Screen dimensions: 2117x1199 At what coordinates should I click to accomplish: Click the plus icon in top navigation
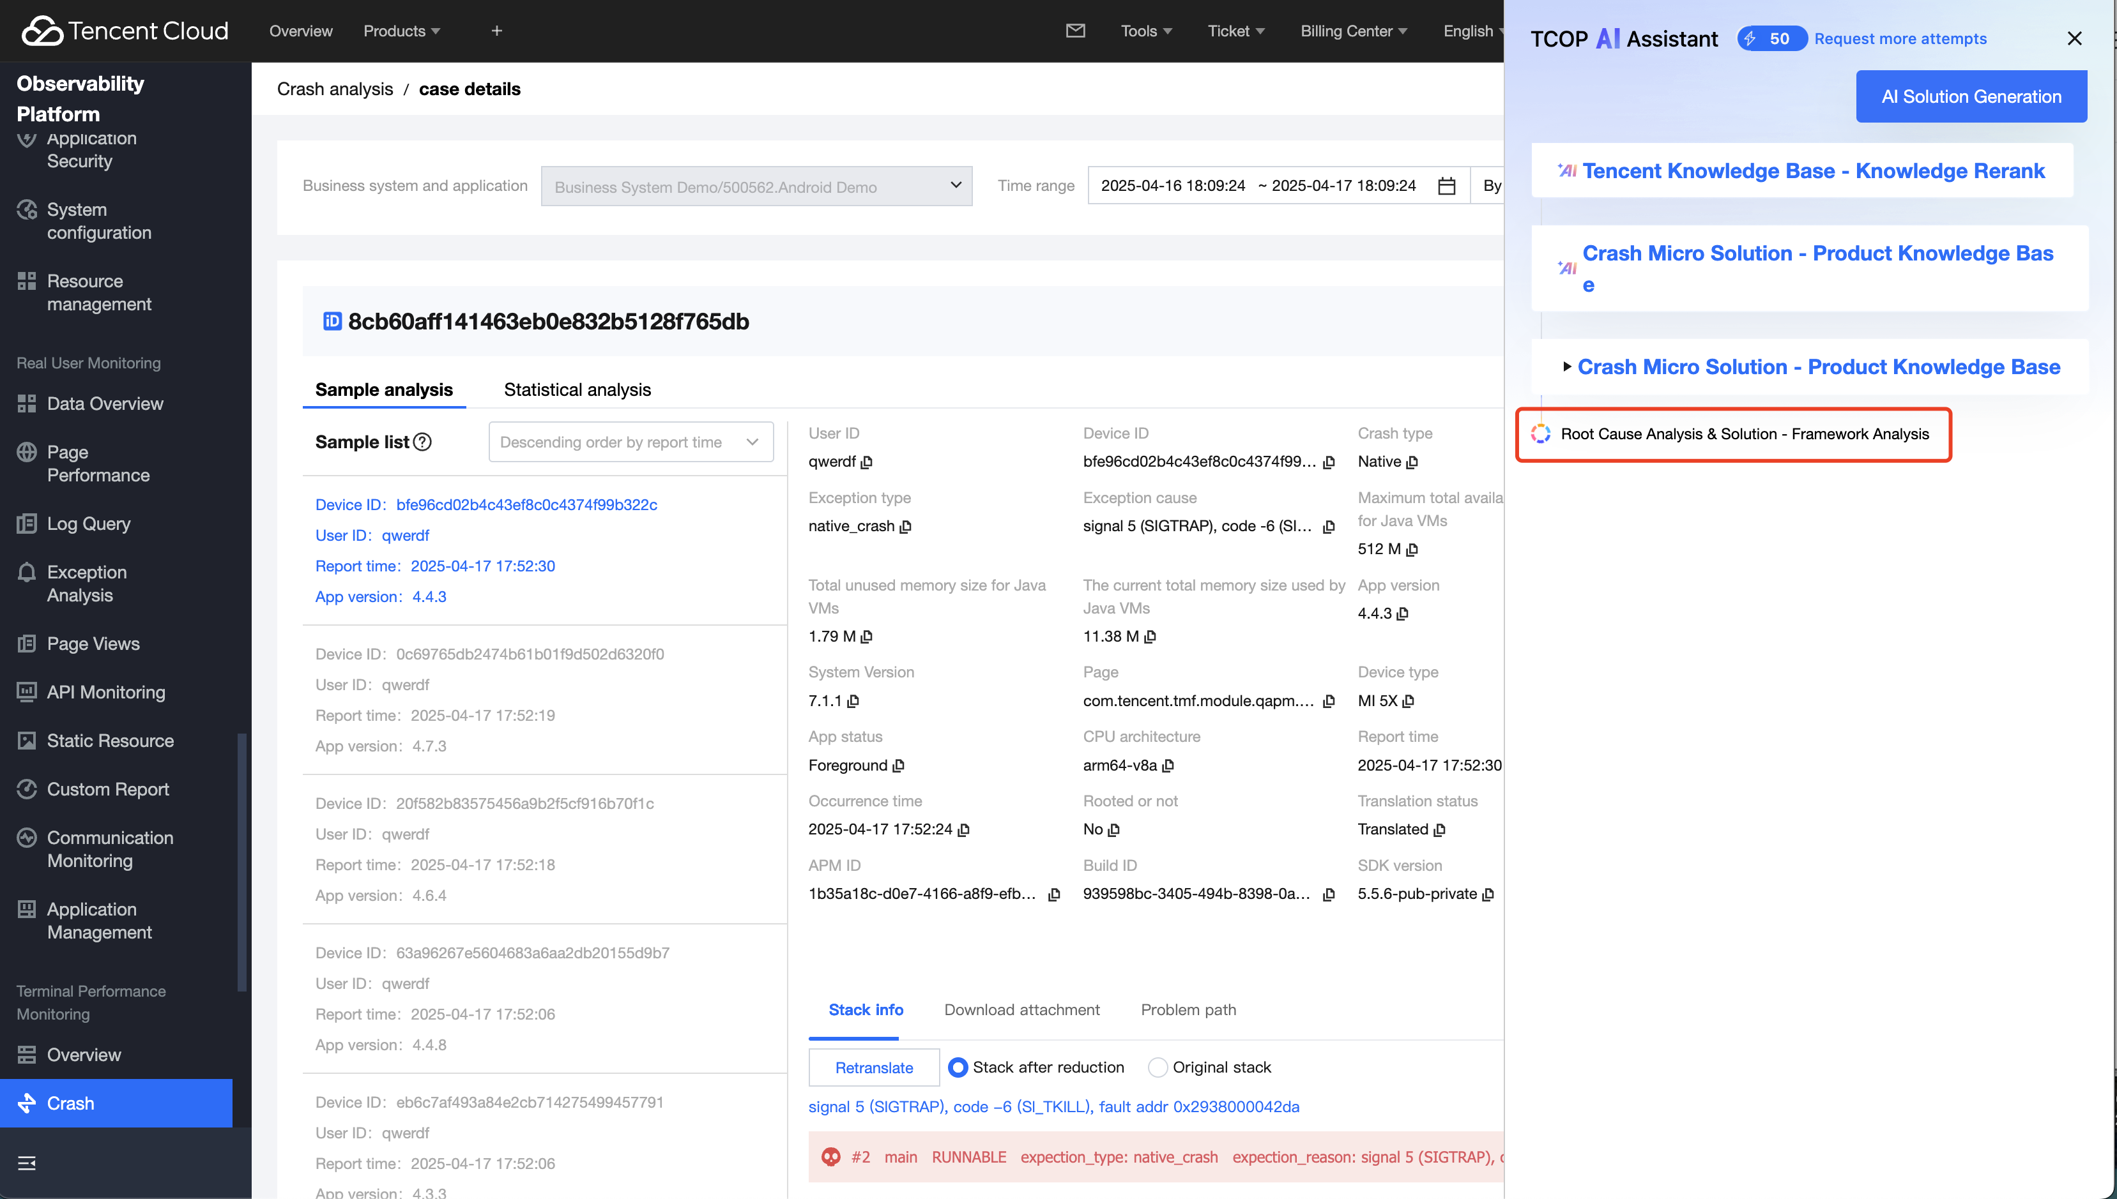497,31
